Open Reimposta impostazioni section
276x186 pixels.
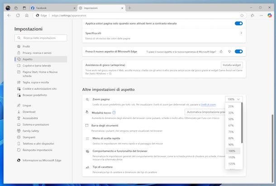coord(41,150)
